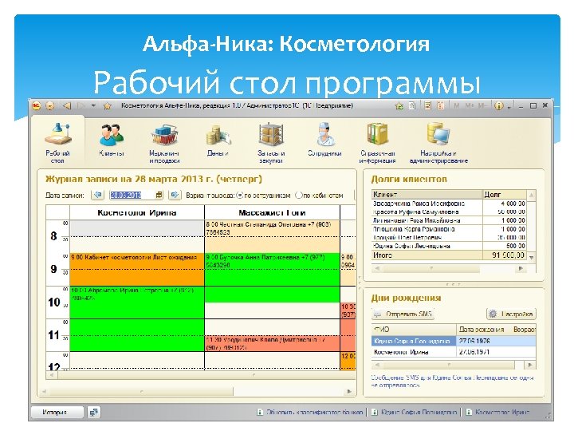Click the forward navigation arrow in the title bar
The height and width of the screenshot is (431, 574).
click(81, 106)
